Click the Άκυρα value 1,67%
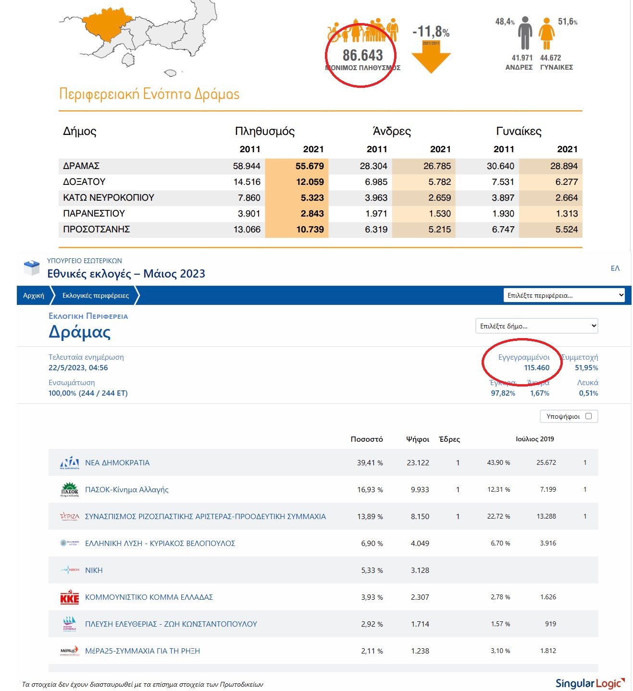Screen dimensions: 633x691 pos(540,393)
